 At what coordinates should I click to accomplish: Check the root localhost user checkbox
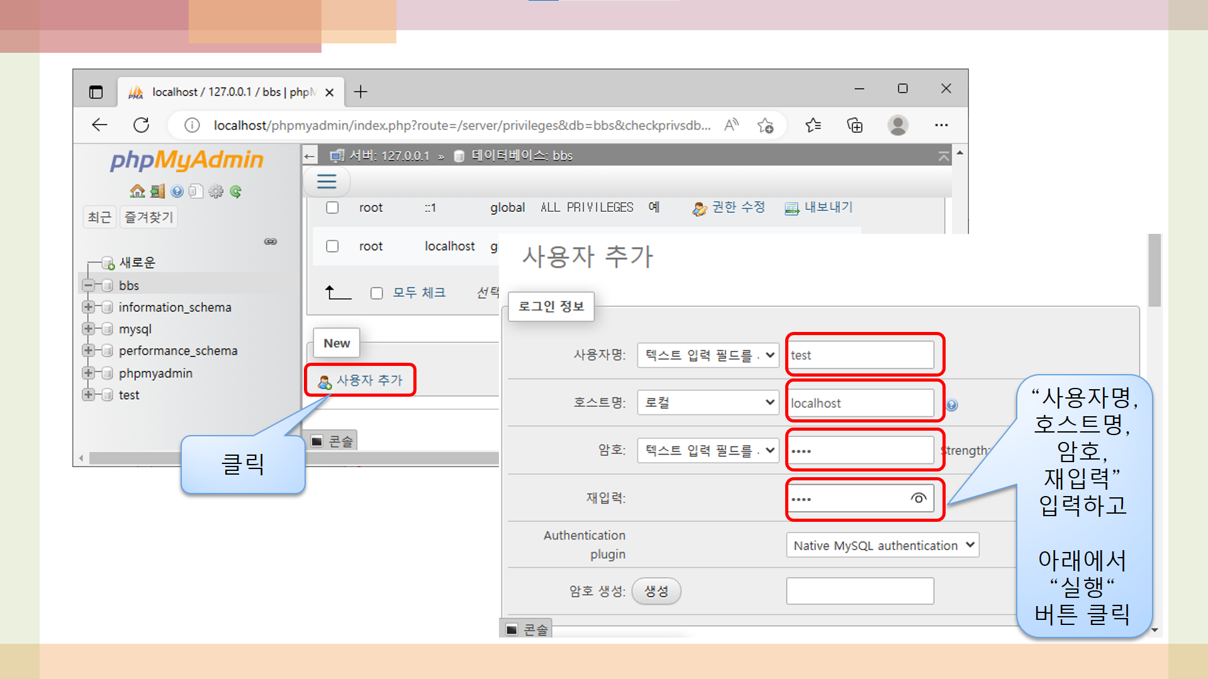pyautogui.click(x=332, y=246)
